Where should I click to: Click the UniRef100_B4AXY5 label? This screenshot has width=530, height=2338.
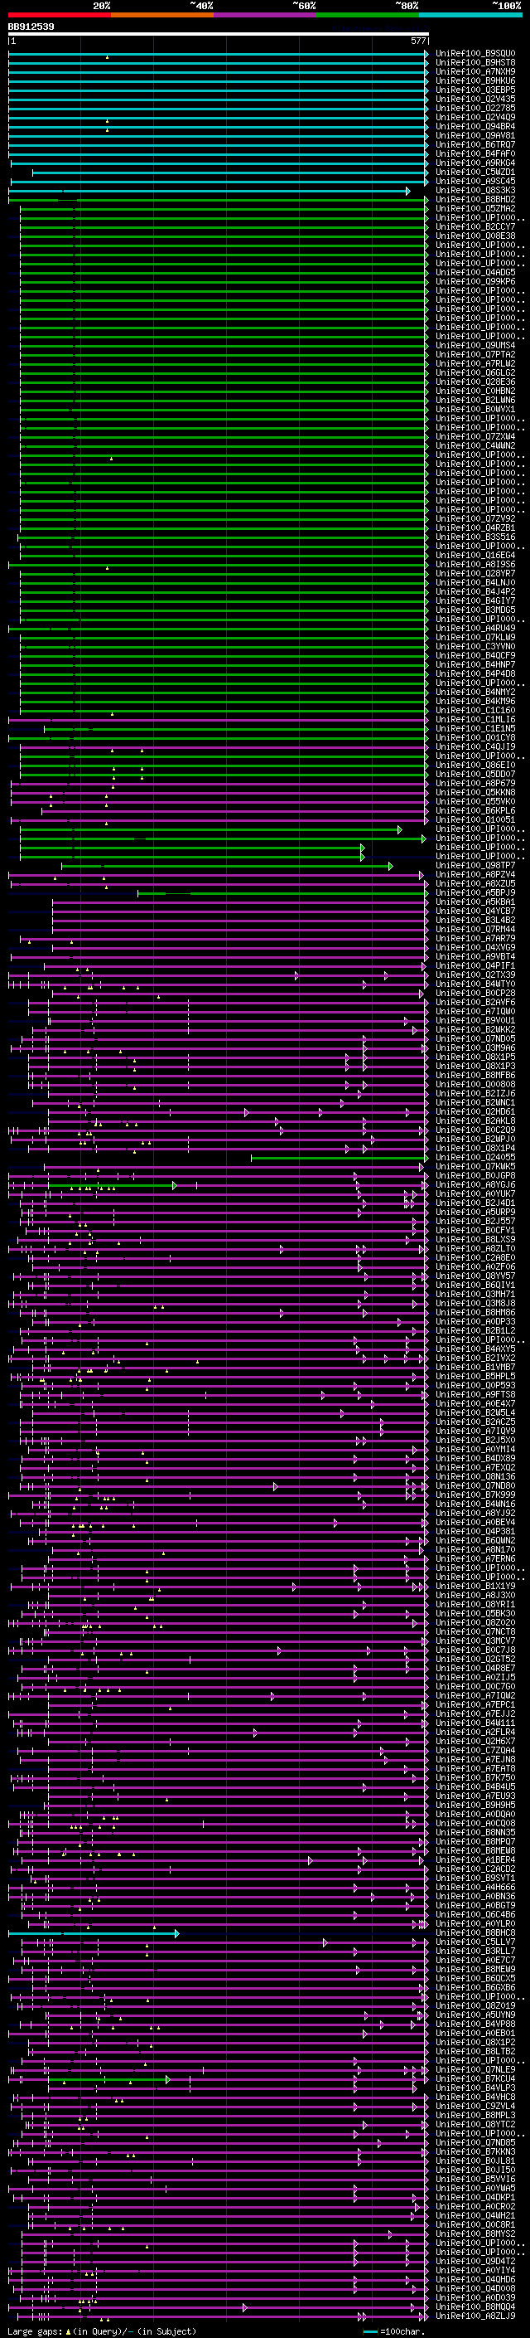(x=475, y=1349)
